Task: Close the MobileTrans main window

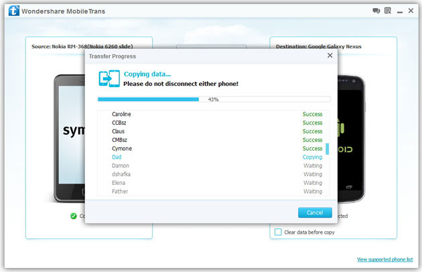Action: [x=411, y=11]
